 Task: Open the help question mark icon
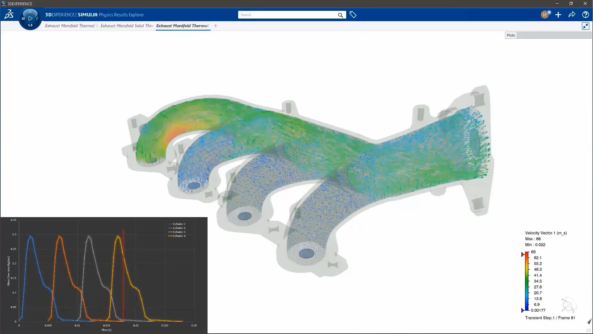tap(585, 15)
